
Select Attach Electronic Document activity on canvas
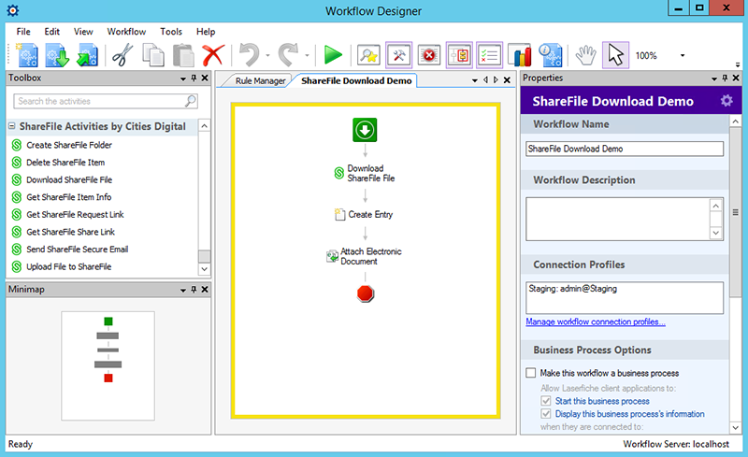click(364, 256)
